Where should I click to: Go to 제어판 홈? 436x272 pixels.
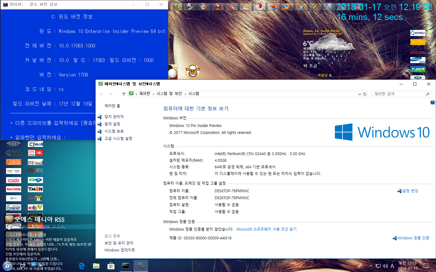click(112, 106)
